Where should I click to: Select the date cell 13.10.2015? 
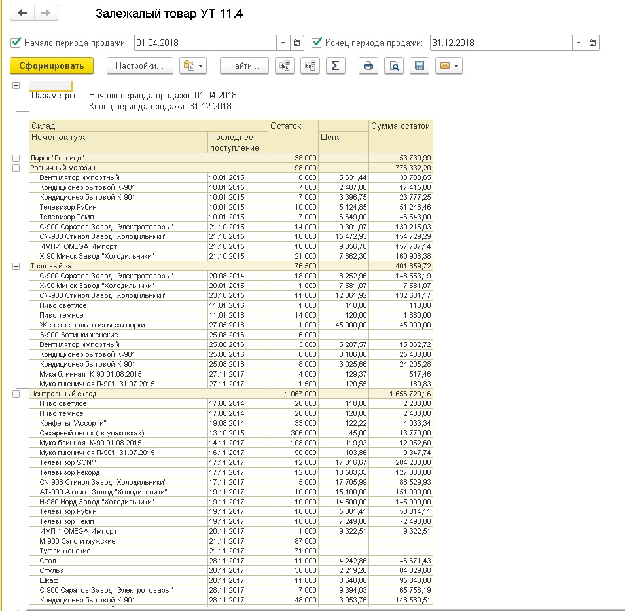pos(238,433)
